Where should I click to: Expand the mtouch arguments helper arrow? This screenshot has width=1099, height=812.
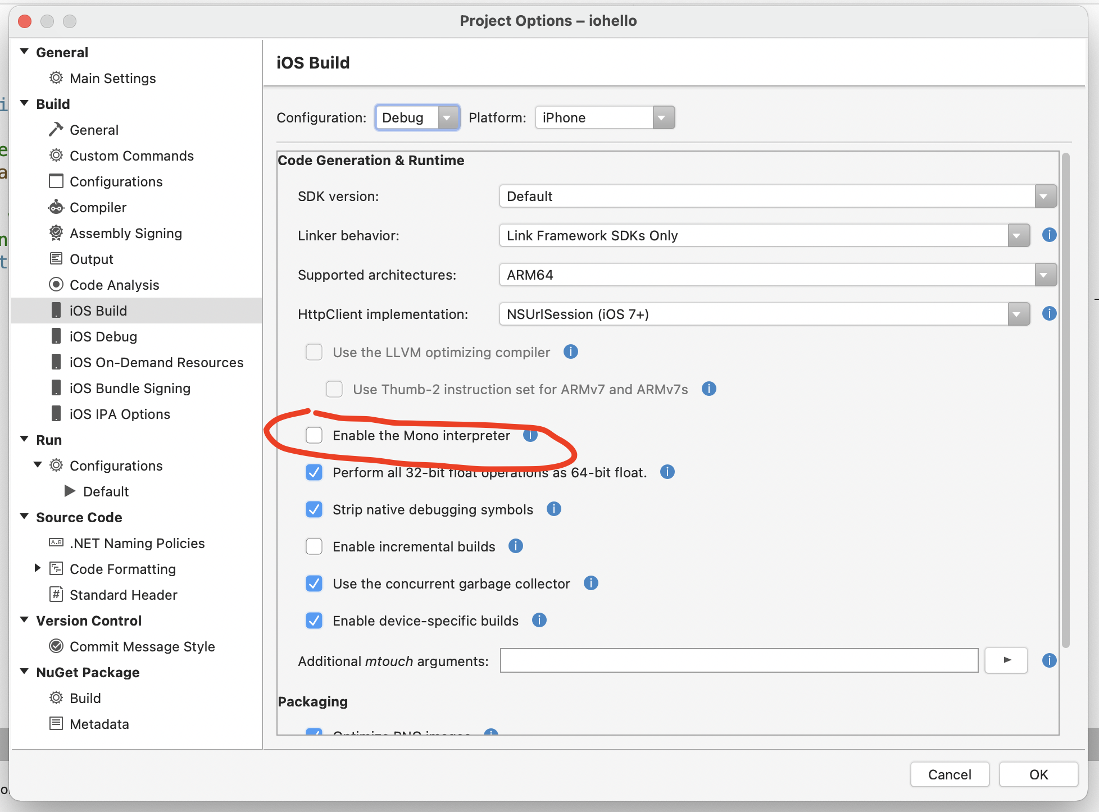pyautogui.click(x=1006, y=660)
